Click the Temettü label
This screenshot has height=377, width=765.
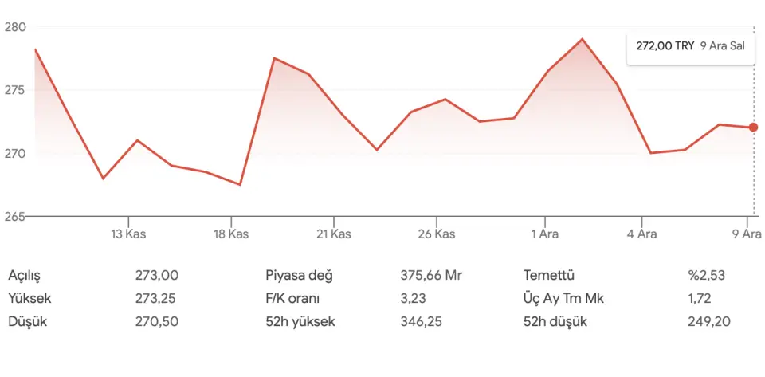tap(548, 276)
